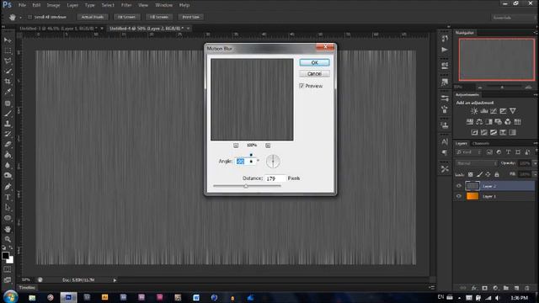Click the Fill Screen button
This screenshot has height=303, width=539.
[x=159, y=17]
